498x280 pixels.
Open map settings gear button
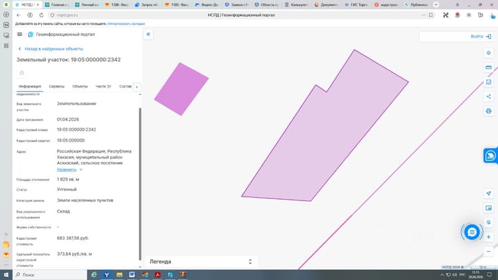click(x=489, y=53)
